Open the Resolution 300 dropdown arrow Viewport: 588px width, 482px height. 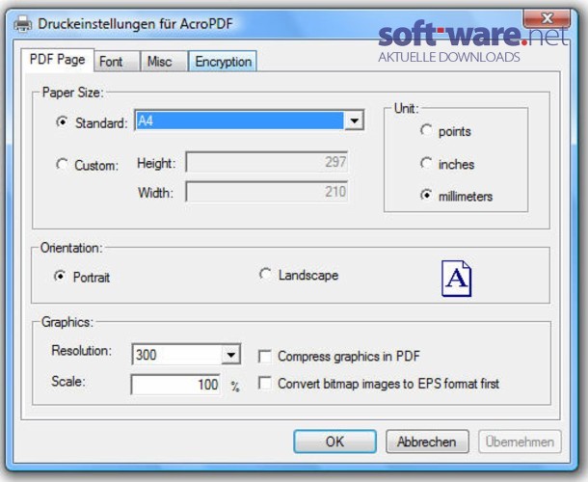[230, 355]
